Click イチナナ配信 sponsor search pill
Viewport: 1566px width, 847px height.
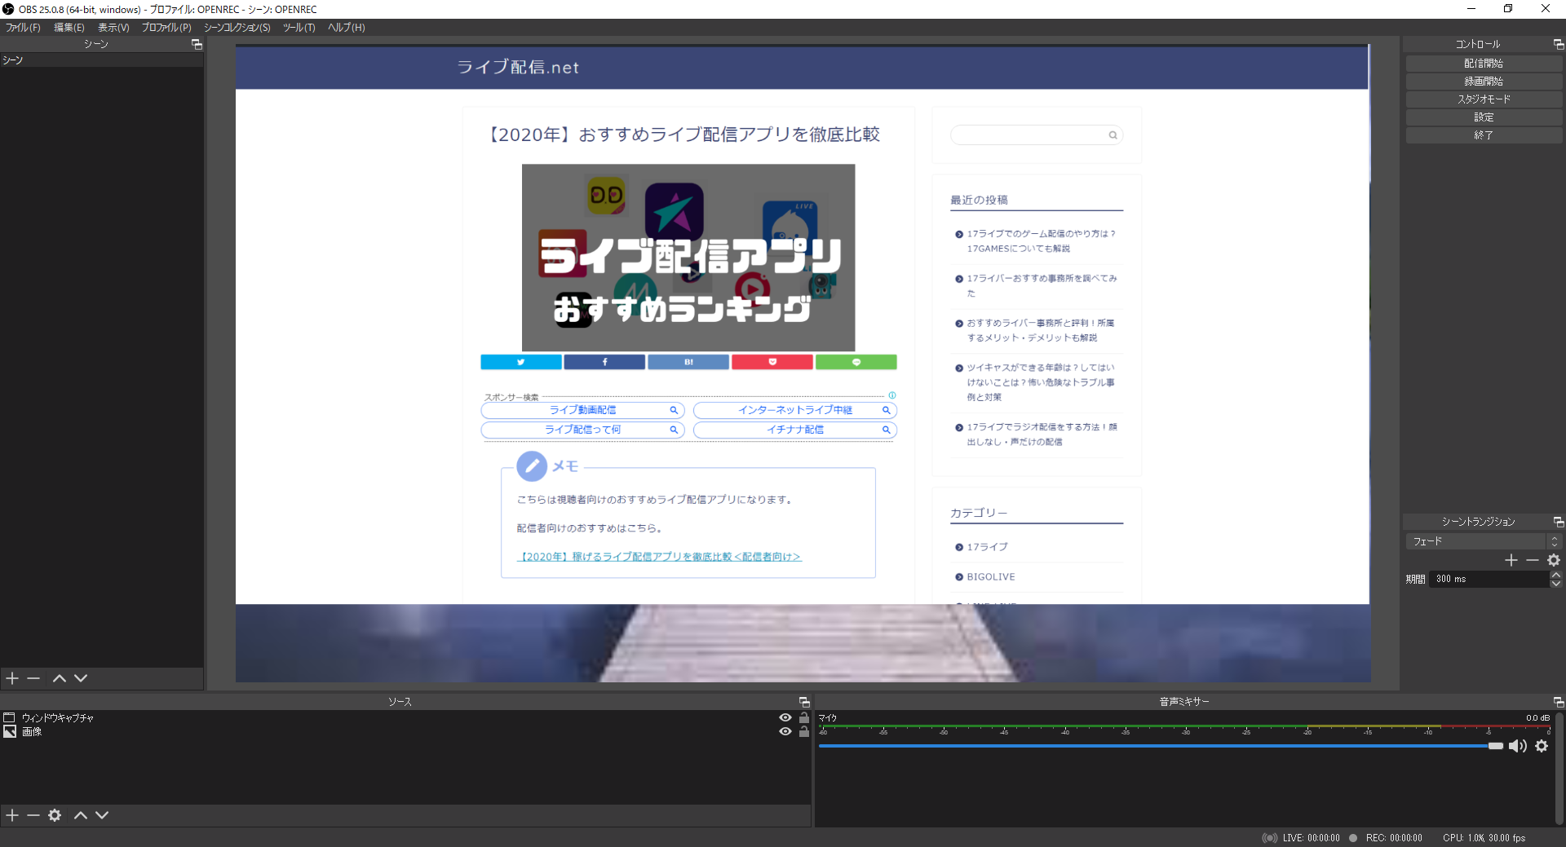(x=795, y=430)
